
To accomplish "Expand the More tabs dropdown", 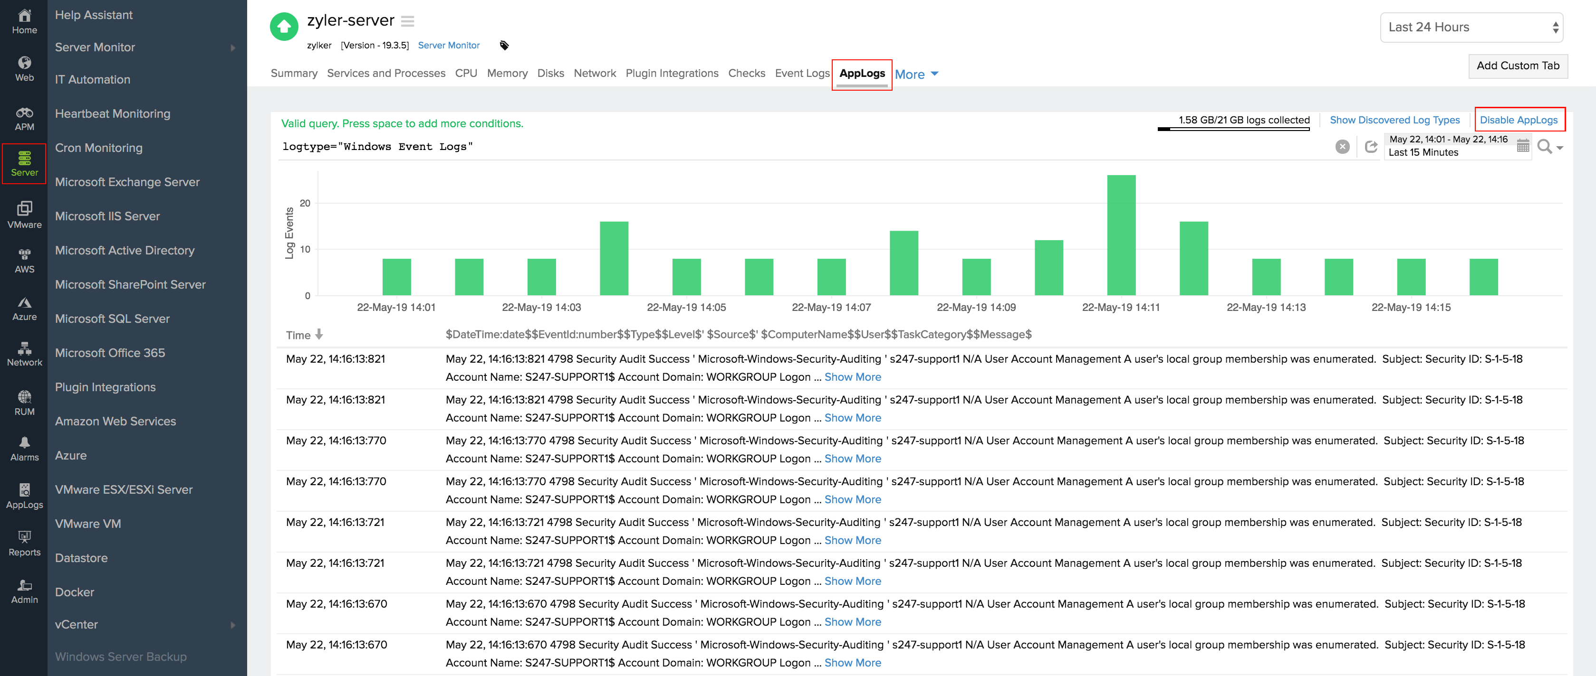I will (916, 74).
